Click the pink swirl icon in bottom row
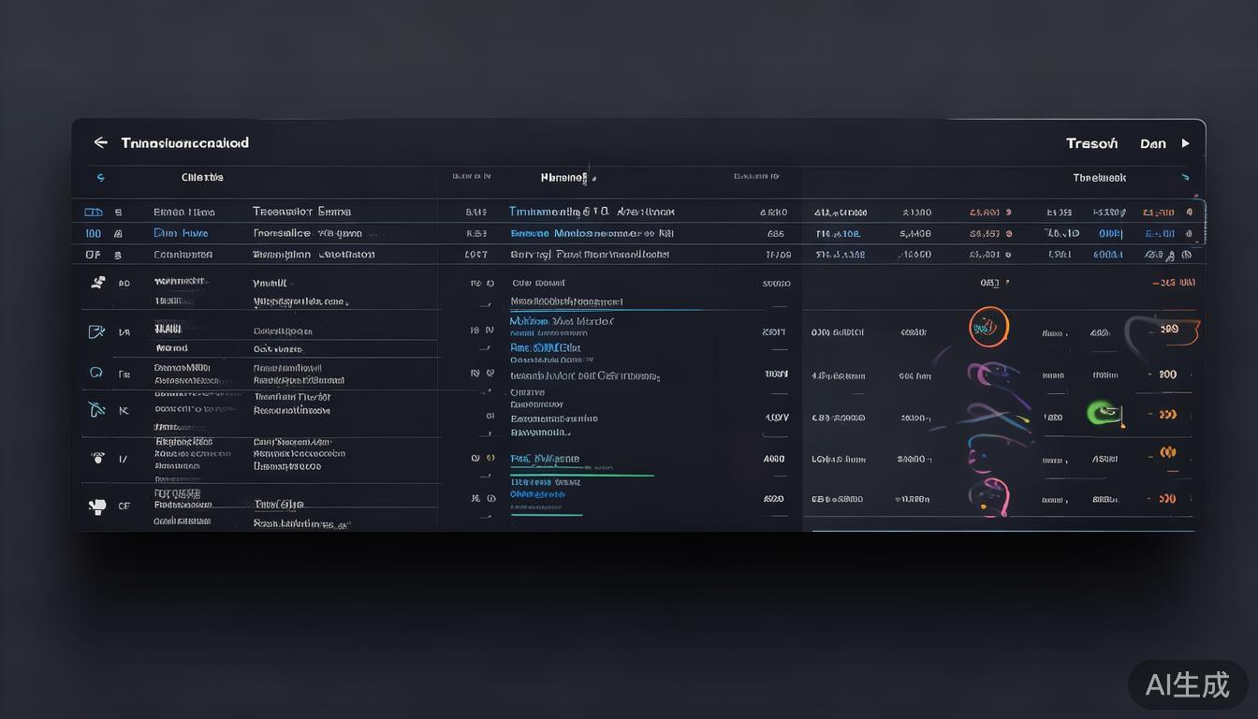The image size is (1258, 719). click(990, 496)
